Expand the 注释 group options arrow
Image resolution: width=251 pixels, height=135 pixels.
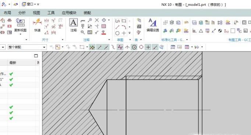[109, 40]
